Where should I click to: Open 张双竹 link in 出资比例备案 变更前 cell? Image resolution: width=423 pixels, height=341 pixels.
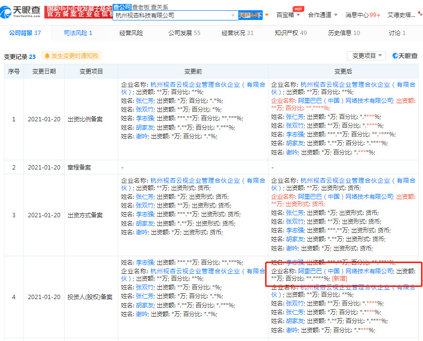pos(145,110)
